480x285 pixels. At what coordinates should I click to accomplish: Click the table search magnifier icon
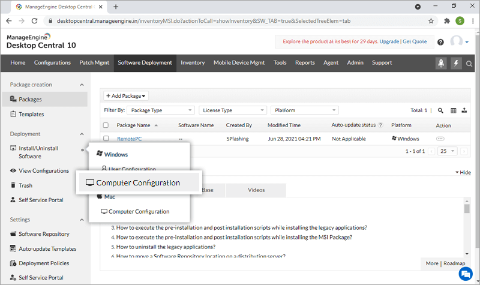coord(440,110)
